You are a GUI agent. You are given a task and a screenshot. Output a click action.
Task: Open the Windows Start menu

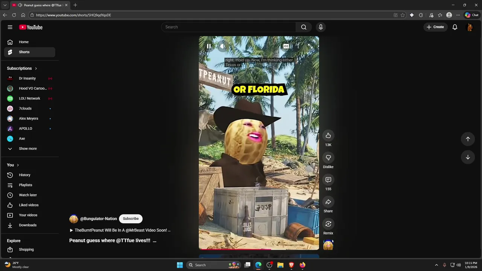click(180, 265)
